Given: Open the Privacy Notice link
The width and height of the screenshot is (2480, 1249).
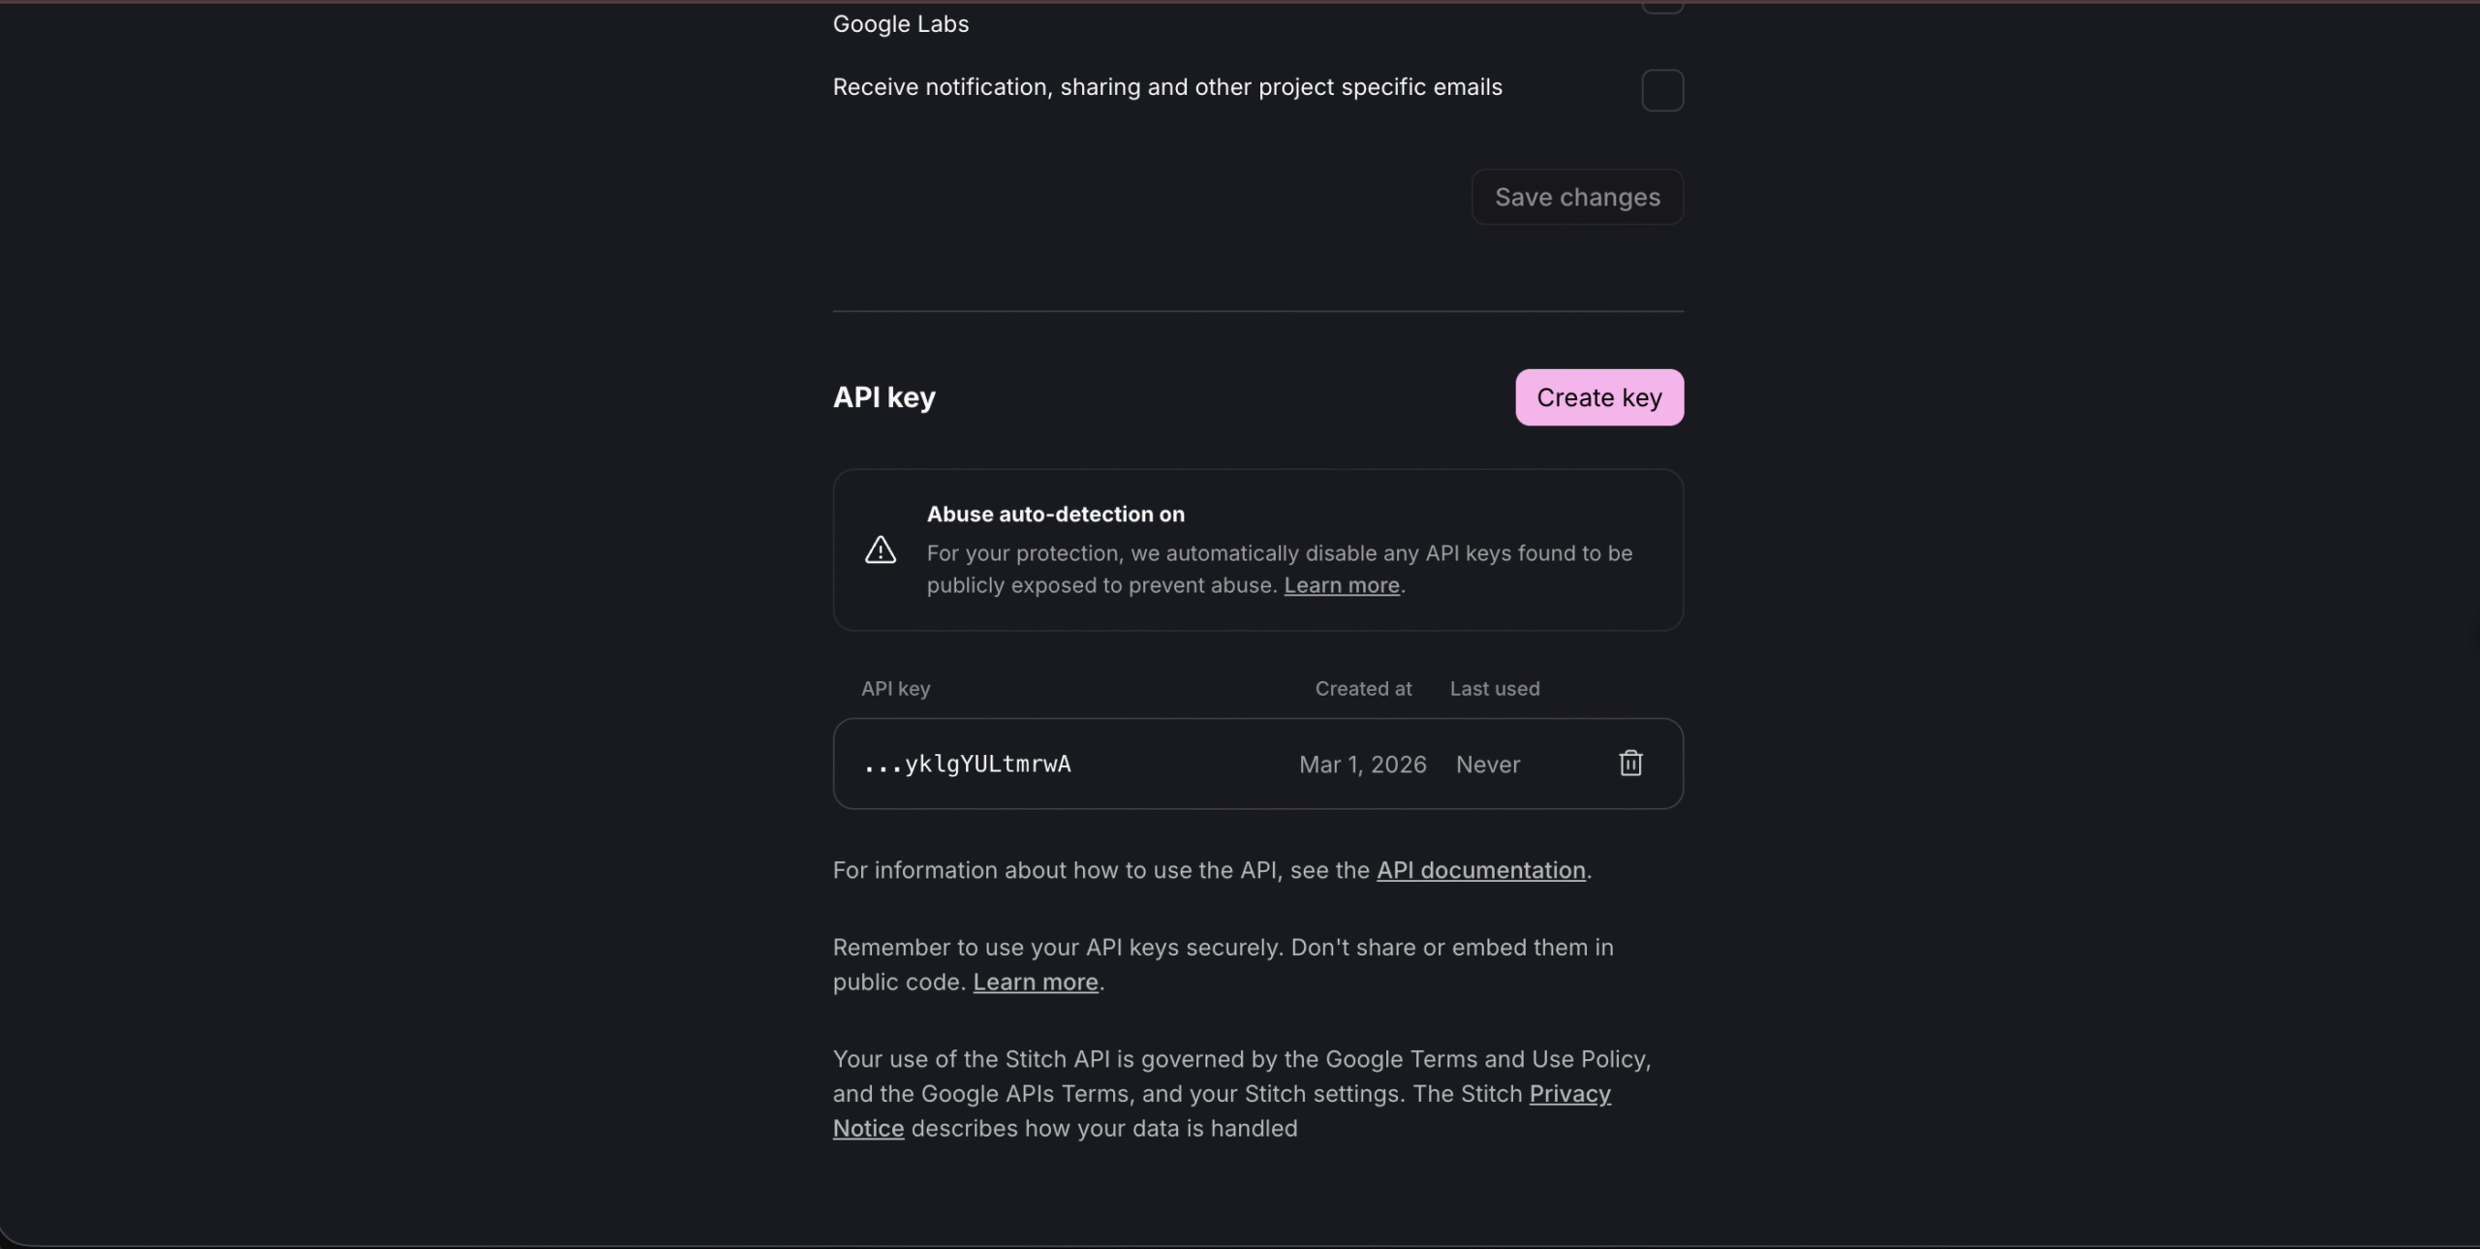Looking at the screenshot, I should click(1569, 1094).
